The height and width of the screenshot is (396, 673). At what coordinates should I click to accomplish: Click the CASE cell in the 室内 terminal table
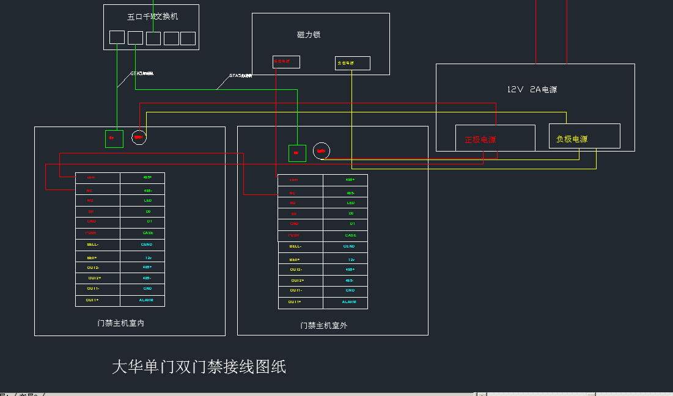tap(142, 233)
